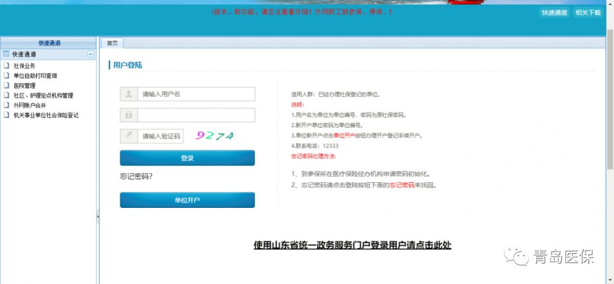Click the user icon beside username field
614x284 pixels.
pyautogui.click(x=128, y=94)
